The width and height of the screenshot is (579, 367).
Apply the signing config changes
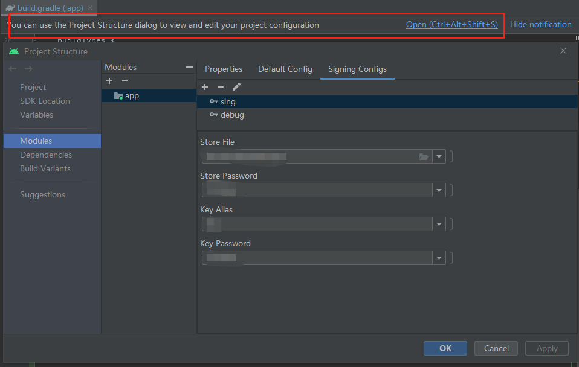[x=546, y=348]
